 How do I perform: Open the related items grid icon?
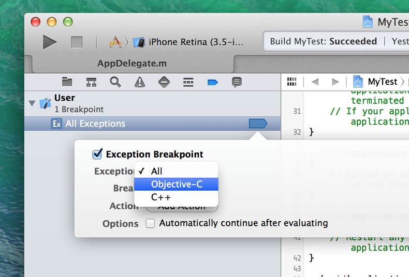click(291, 82)
